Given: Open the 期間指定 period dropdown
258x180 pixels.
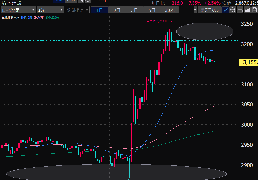Looking at the screenshot, I should (77, 10).
